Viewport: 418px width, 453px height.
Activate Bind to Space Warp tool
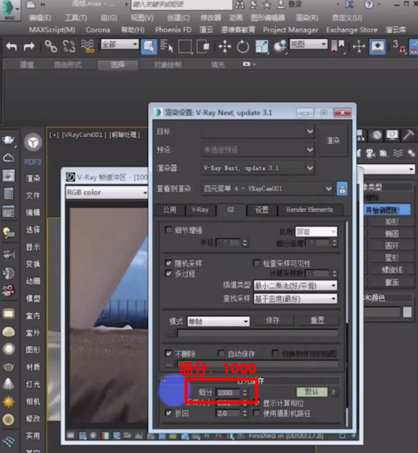[88, 46]
